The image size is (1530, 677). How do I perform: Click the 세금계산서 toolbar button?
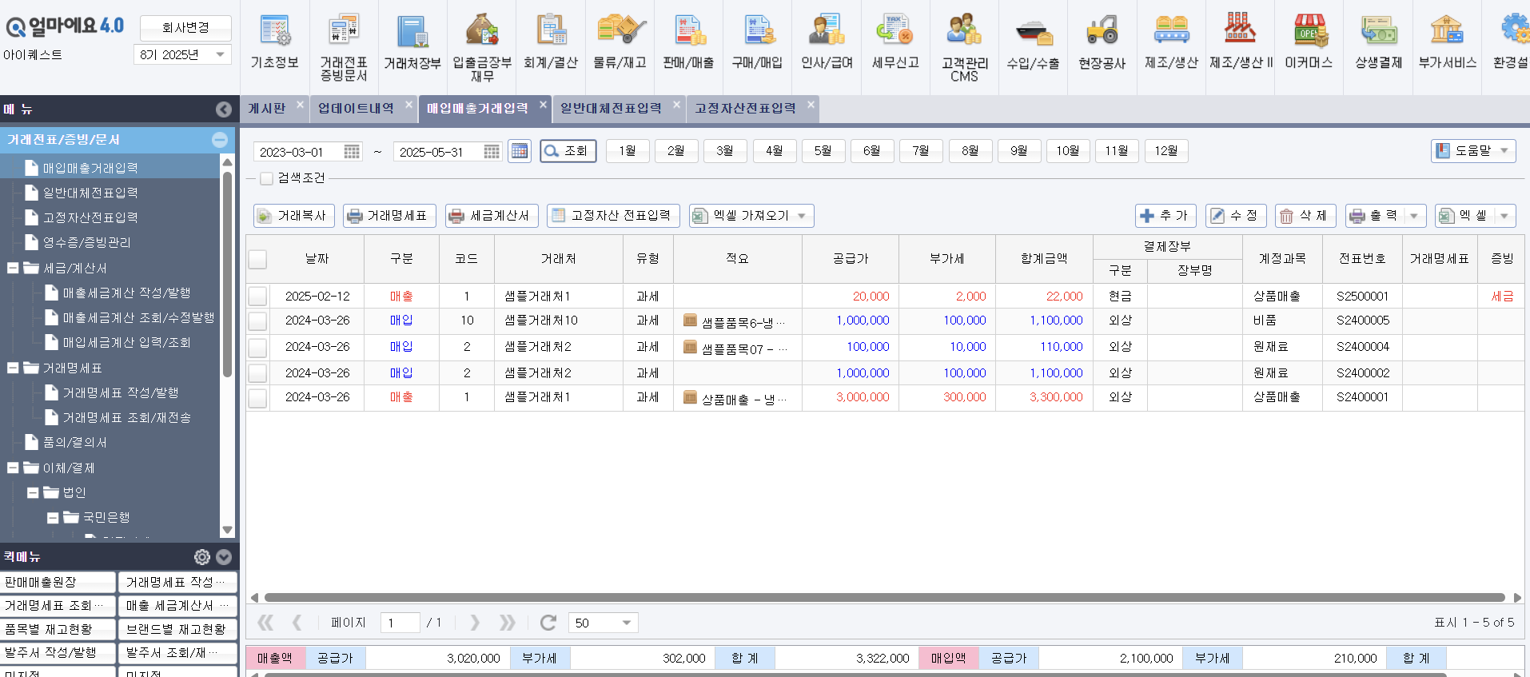click(492, 216)
